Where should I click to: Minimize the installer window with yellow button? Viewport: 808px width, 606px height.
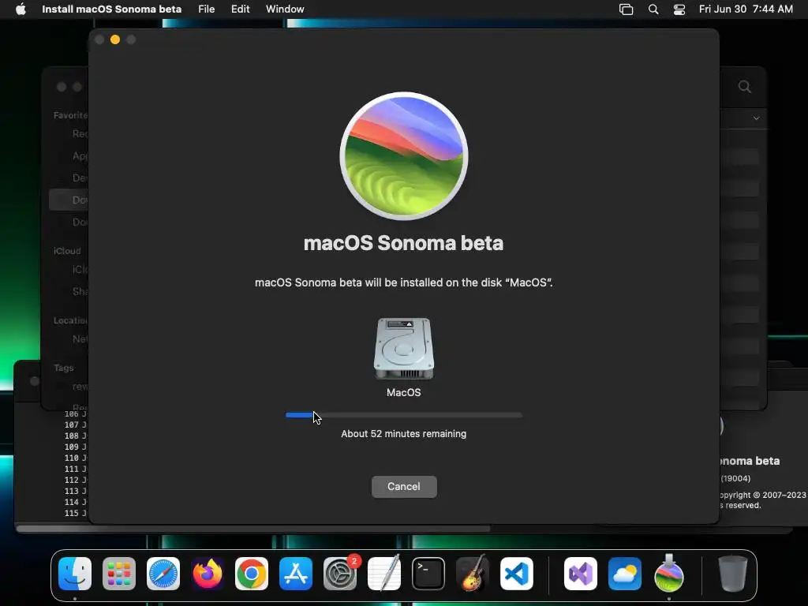pyautogui.click(x=115, y=39)
